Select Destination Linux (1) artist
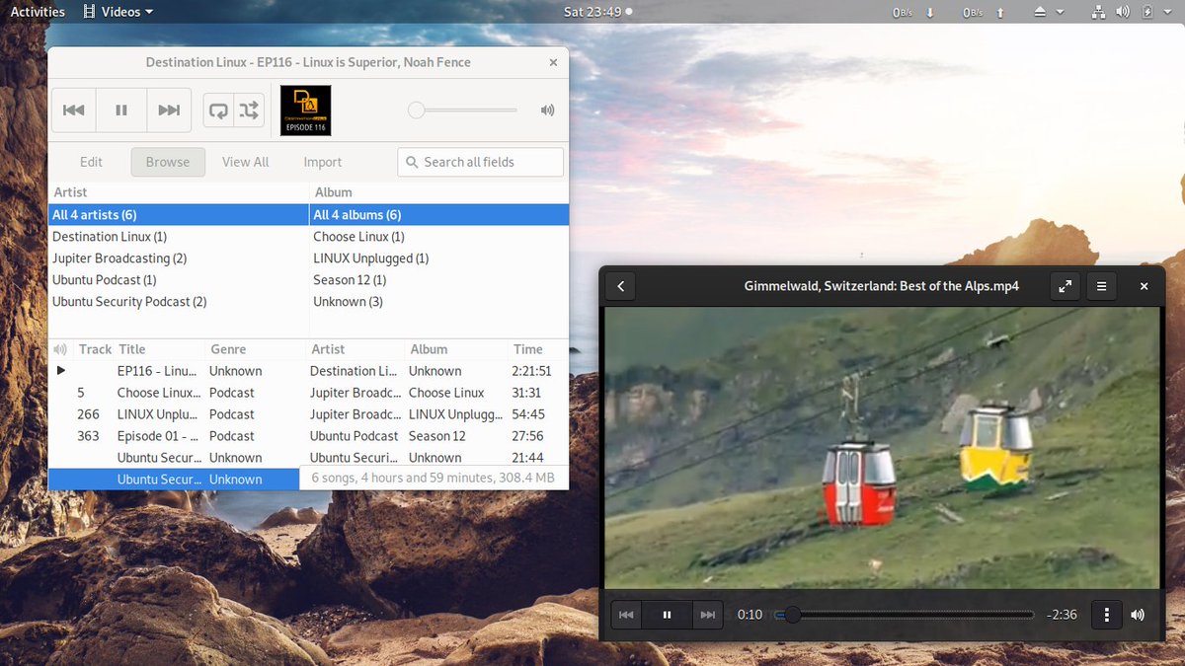Viewport: 1185px width, 666px height. coord(179,237)
